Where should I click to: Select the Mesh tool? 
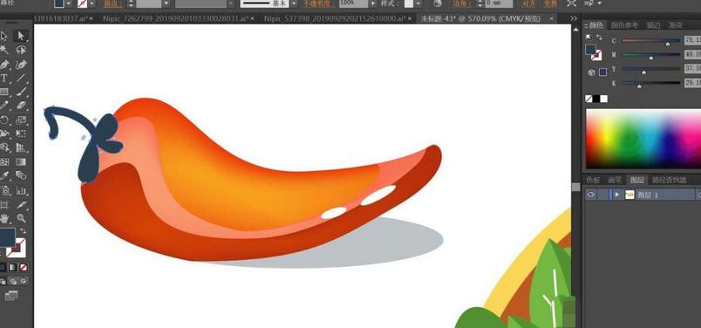(4, 161)
